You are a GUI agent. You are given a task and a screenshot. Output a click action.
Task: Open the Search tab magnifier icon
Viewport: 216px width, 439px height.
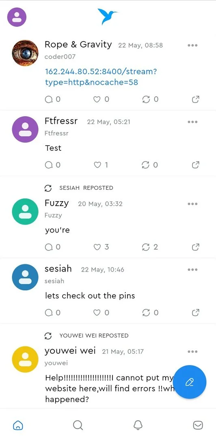click(x=78, y=425)
